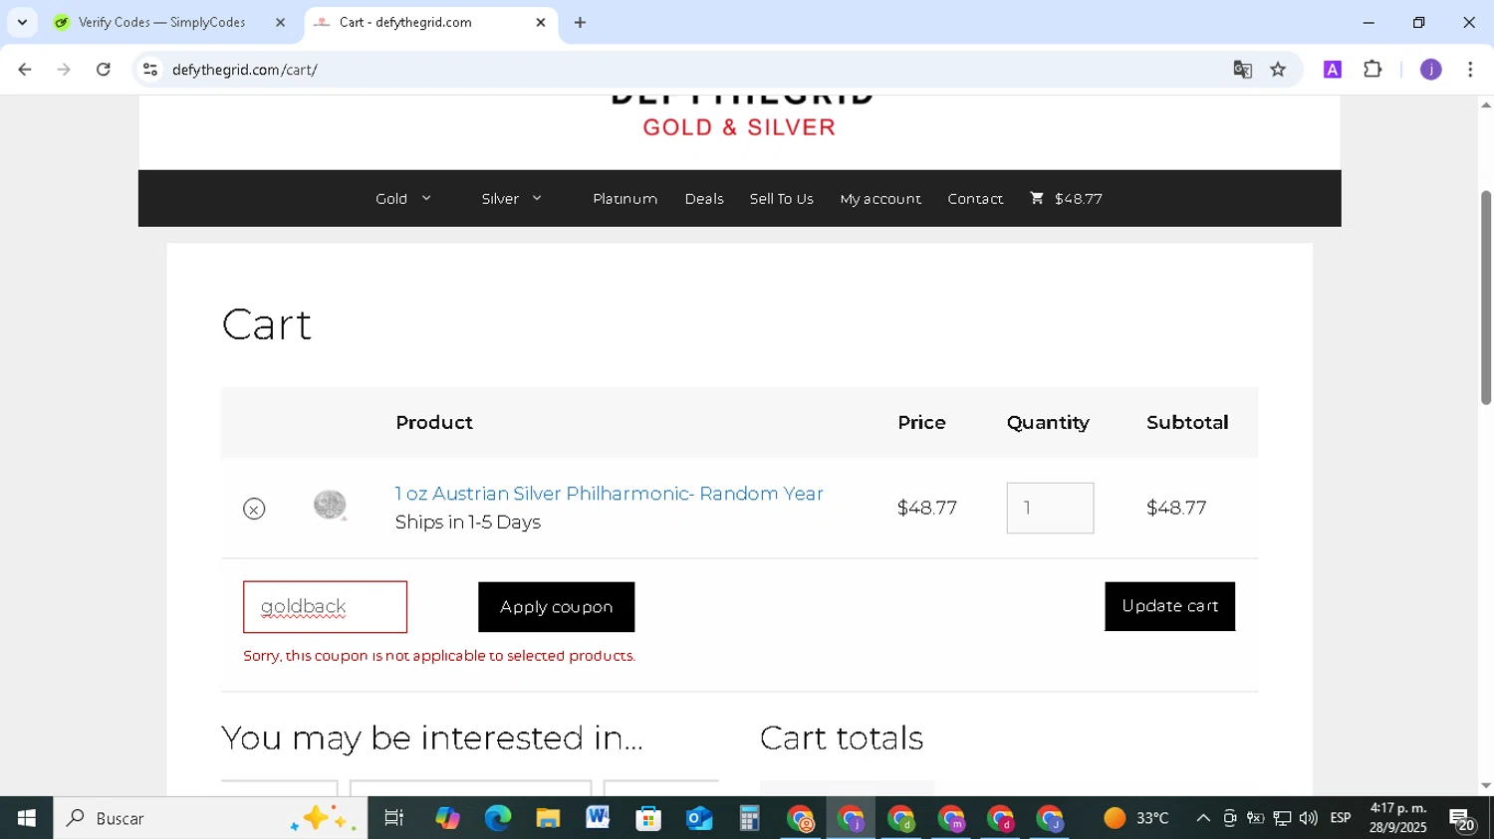
Task: Open the browser Extensions menu
Action: (1372, 70)
